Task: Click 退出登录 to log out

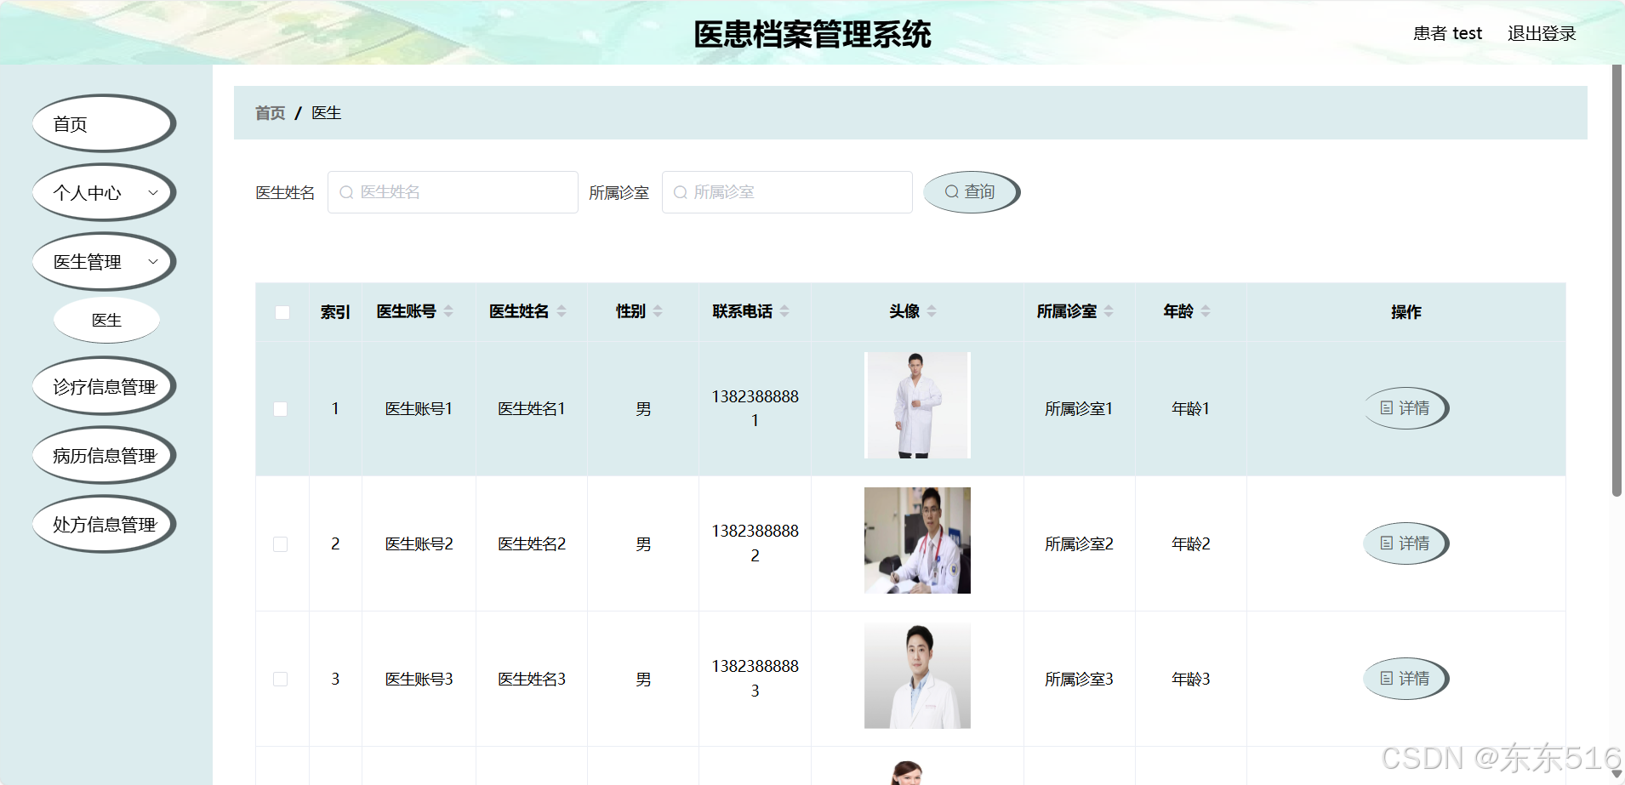Action: point(1542,33)
